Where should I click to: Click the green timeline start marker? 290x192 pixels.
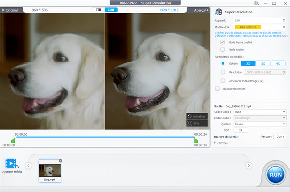tap(13, 141)
